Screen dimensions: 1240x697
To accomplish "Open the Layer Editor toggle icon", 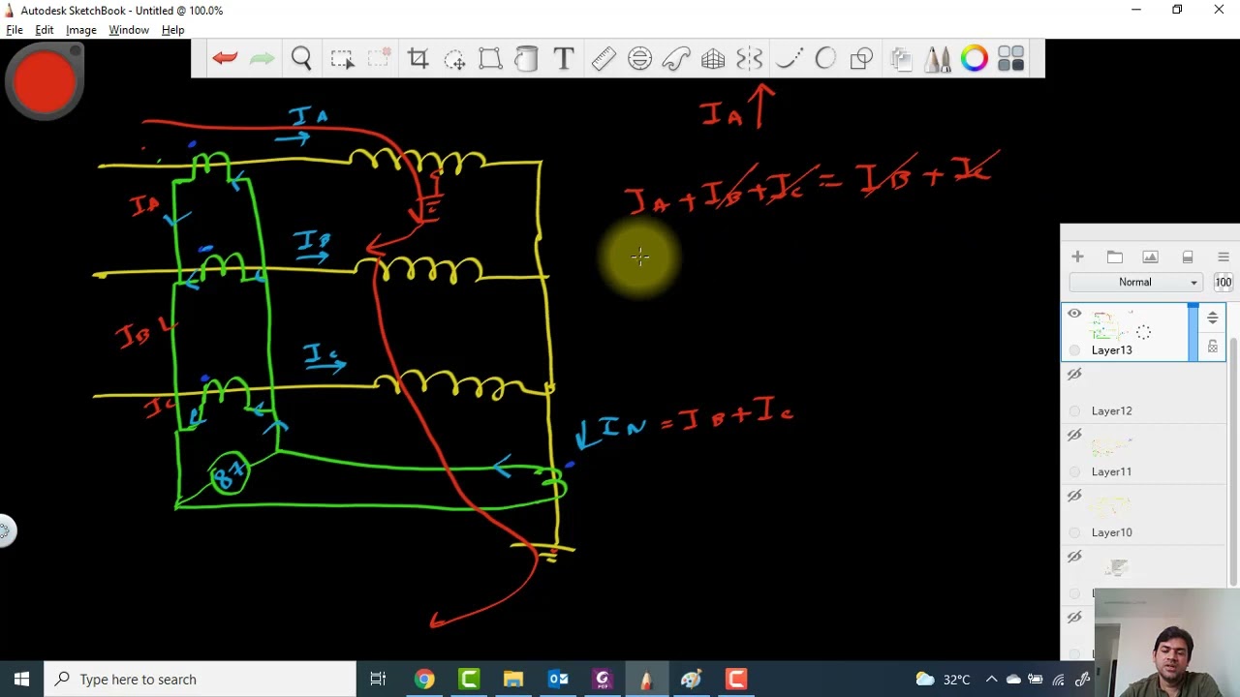I will point(901,59).
